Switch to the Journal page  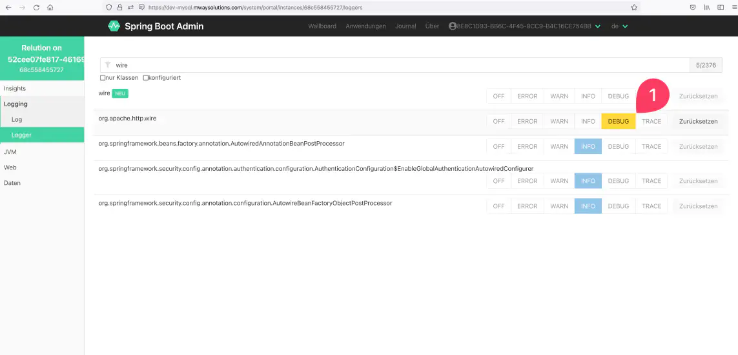(405, 26)
